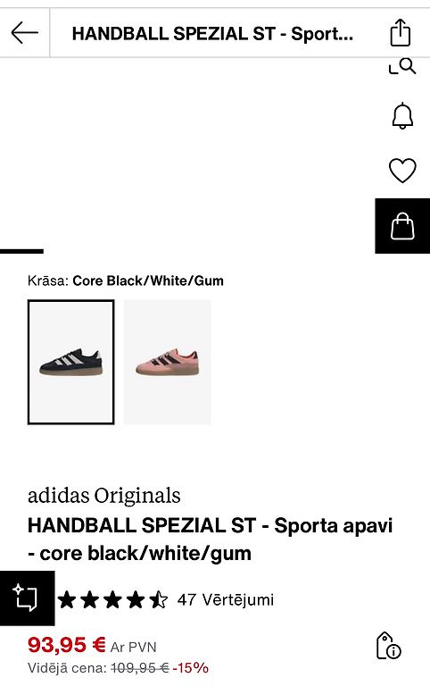Add to wishlist with heart icon
Screen dimensions: 430x686
coord(402,171)
